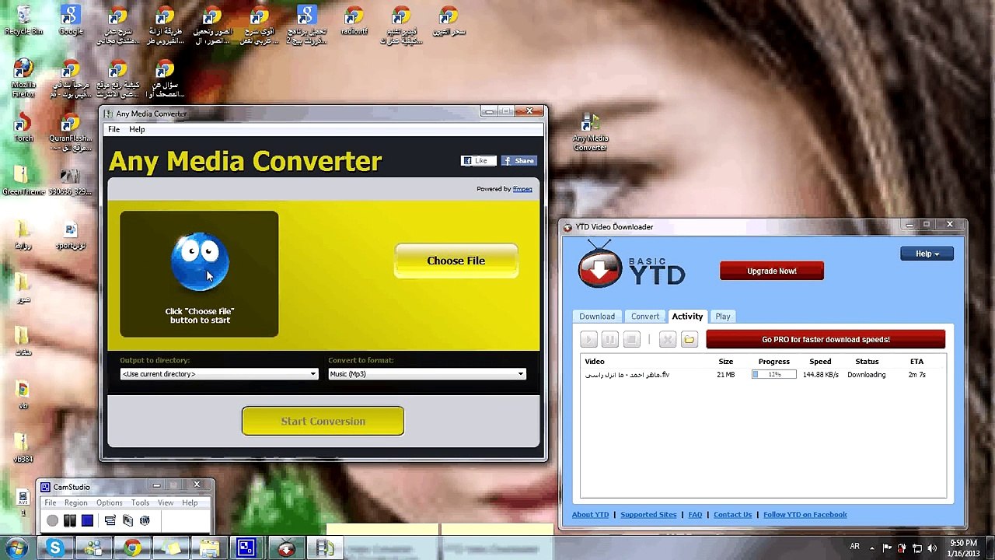995x560 pixels.
Task: Open Recycle Bin desktop icon
Action: pos(23,20)
